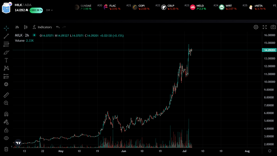Click the MILK token carton logo
This screenshot has height=156, width=277.
pyautogui.click(x=7, y=7)
